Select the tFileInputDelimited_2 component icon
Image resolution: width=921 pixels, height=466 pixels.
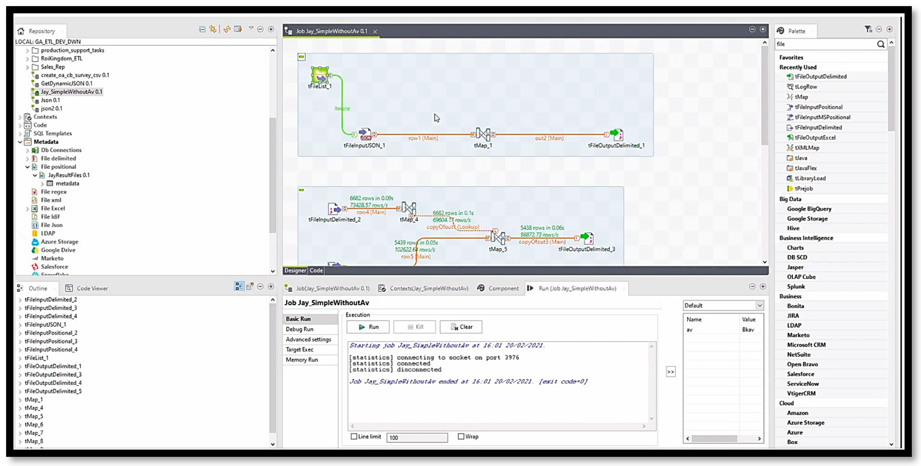click(334, 208)
